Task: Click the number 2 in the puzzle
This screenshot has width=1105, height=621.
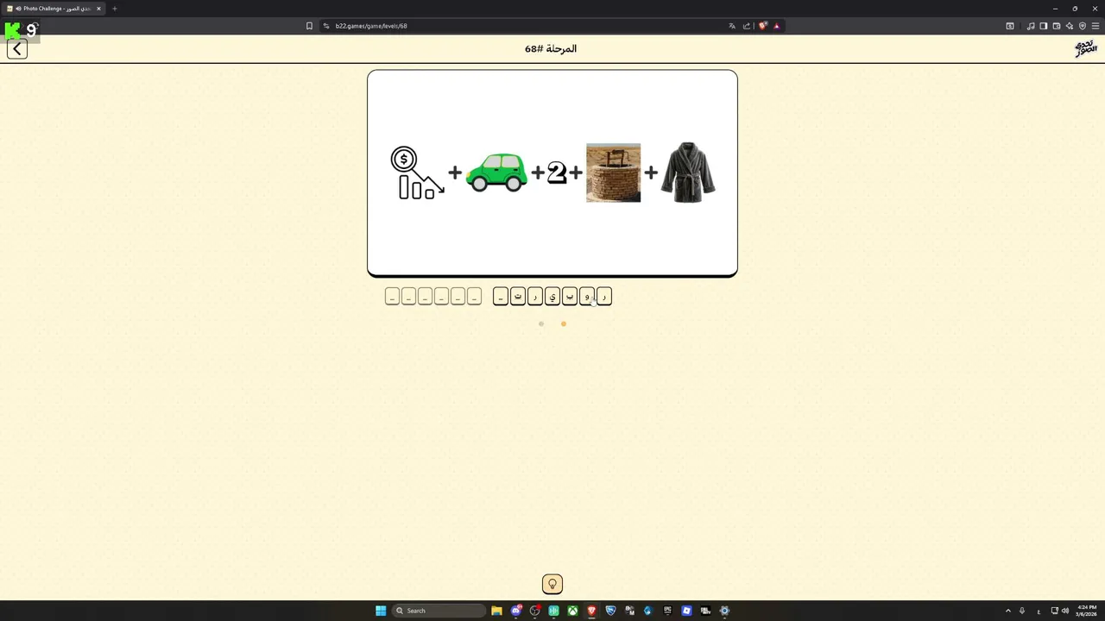Action: 557,172
